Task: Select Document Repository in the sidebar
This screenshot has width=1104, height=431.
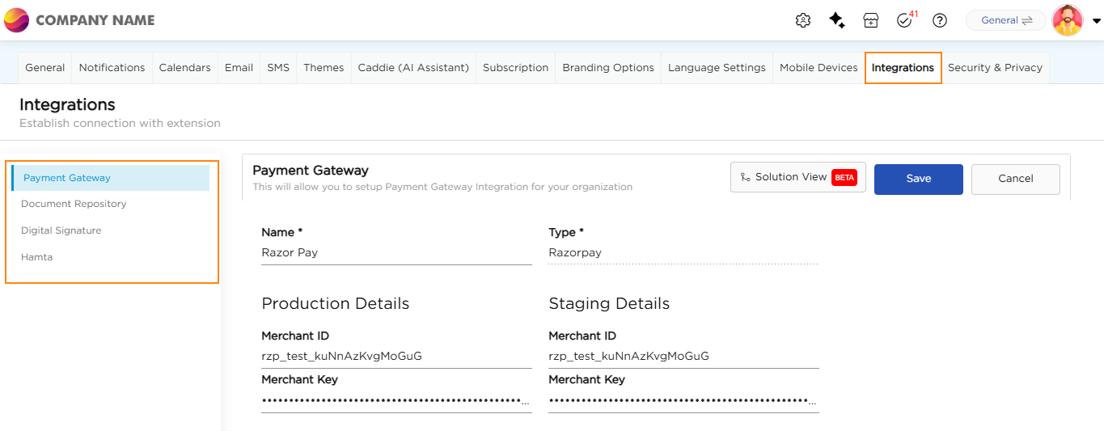Action: coord(74,204)
